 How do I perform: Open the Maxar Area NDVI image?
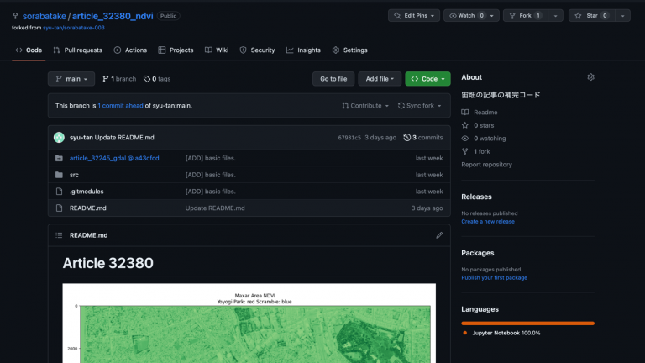(x=249, y=323)
